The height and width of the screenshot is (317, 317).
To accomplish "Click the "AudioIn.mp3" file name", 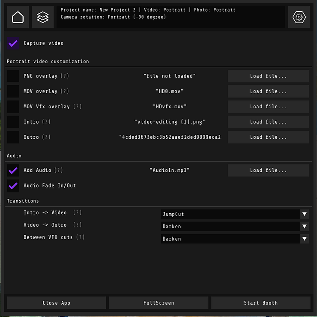I will [x=170, y=170].
